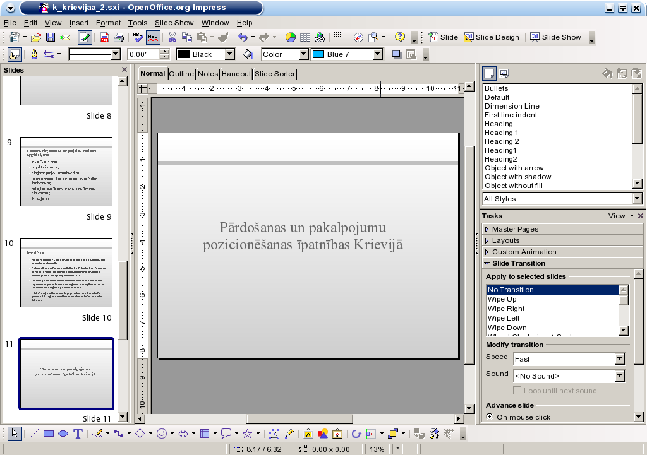
Task: Insert a chart
Action: (x=291, y=37)
